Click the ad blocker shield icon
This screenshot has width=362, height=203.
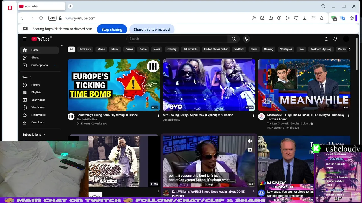pyautogui.click(x=279, y=18)
